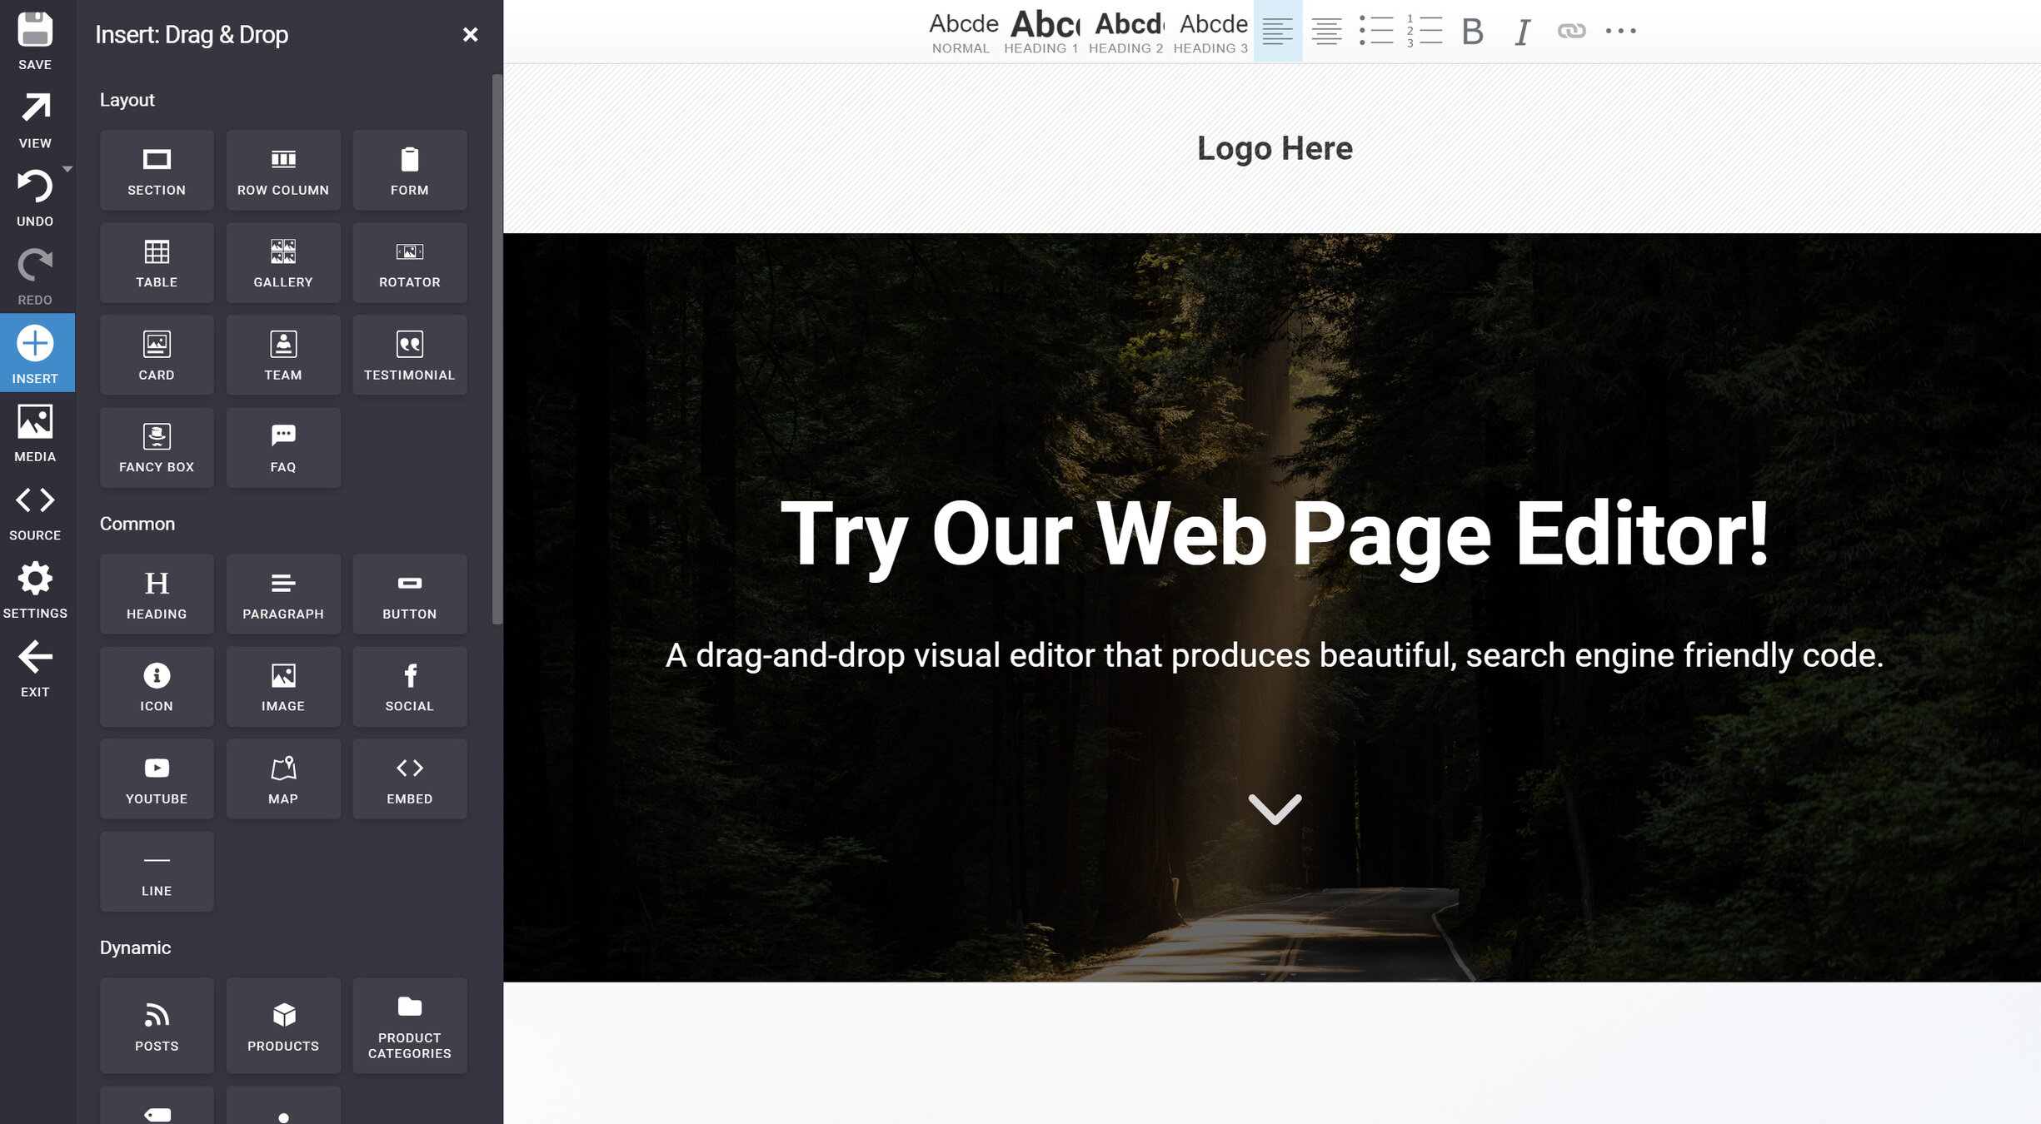The width and height of the screenshot is (2041, 1124).
Task: Choose the Fancy Box layout block
Action: (157, 447)
